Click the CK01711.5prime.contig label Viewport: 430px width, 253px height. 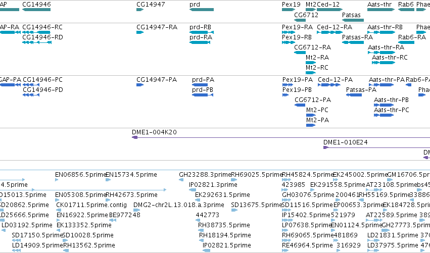pyautogui.click(x=91, y=205)
